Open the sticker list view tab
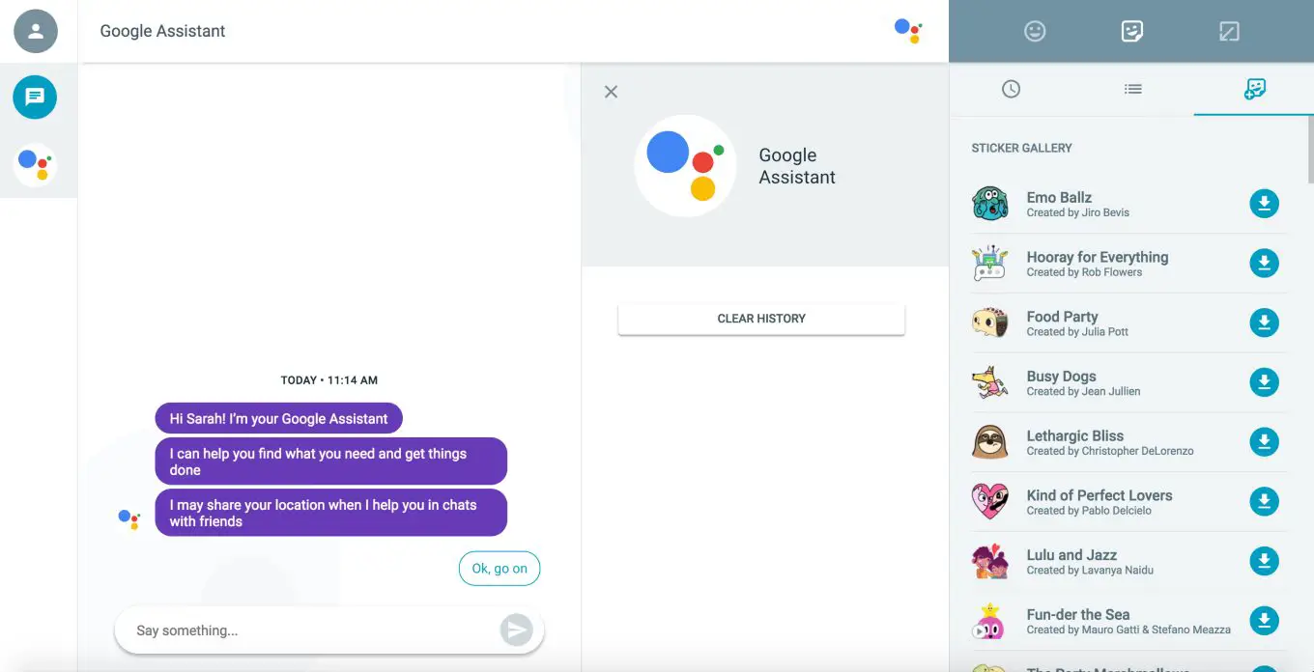The width and height of the screenshot is (1314, 672). point(1133,89)
